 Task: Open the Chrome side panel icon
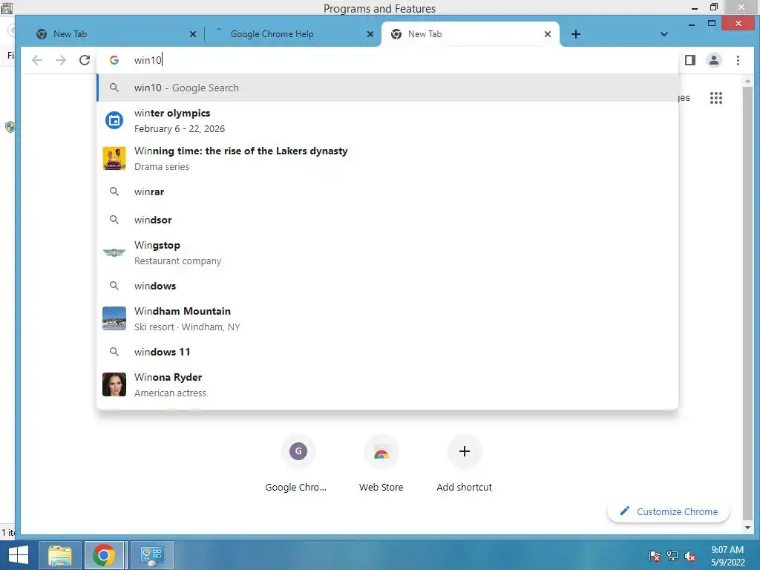pos(689,60)
